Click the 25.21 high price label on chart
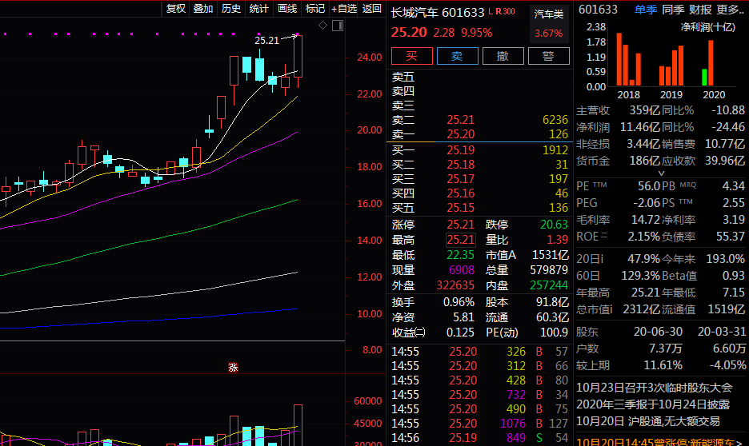The height and width of the screenshot is (446, 749). [x=266, y=41]
